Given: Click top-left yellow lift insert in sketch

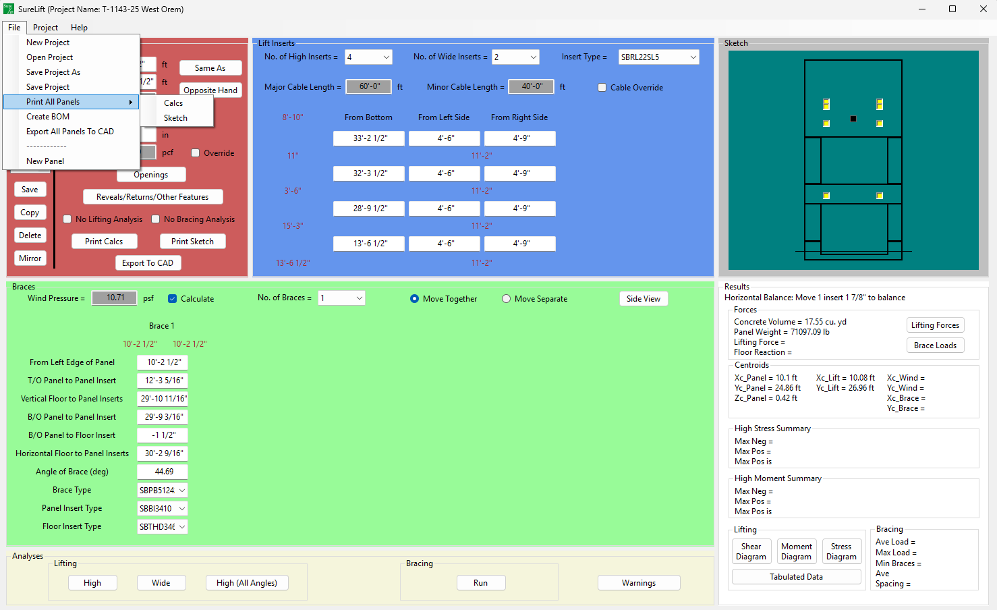Looking at the screenshot, I should (x=826, y=104).
